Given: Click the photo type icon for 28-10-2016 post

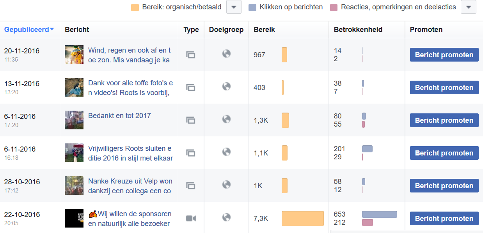Looking at the screenshot, I should (x=190, y=185).
